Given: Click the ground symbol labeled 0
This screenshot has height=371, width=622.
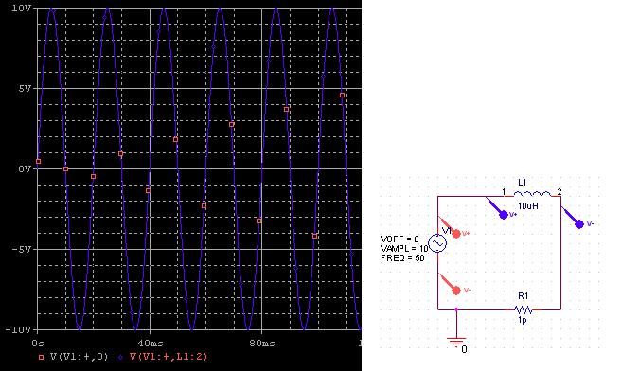Looking at the screenshot, I should pyautogui.click(x=456, y=340).
